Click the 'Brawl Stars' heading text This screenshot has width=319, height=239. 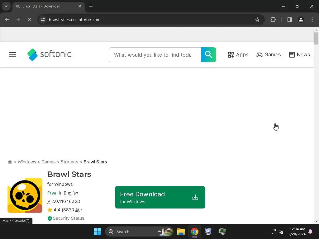69,174
